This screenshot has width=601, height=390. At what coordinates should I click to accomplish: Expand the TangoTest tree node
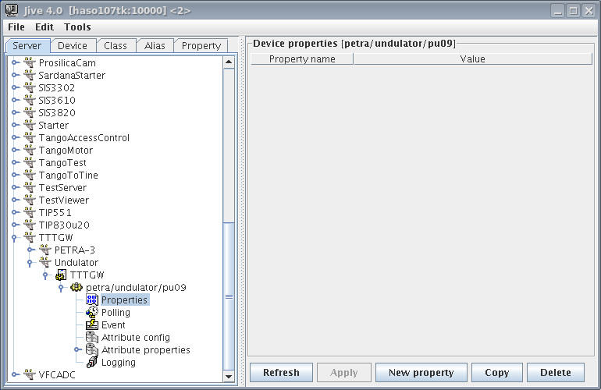(15, 162)
